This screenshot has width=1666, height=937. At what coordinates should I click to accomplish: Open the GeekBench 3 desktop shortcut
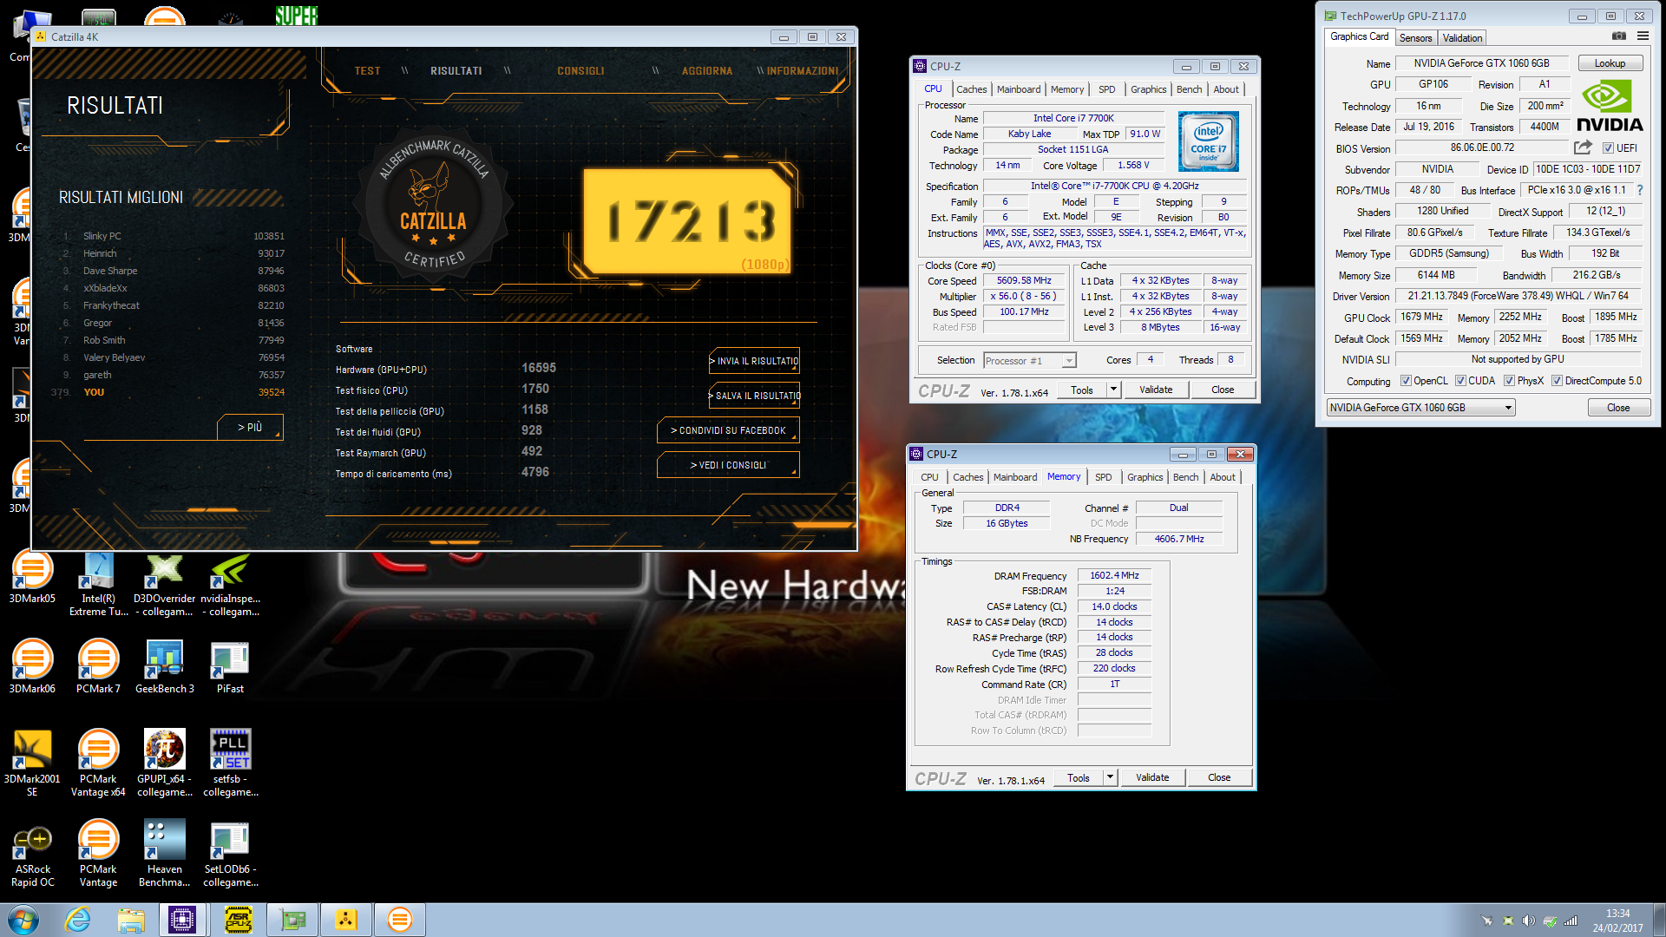[164, 667]
